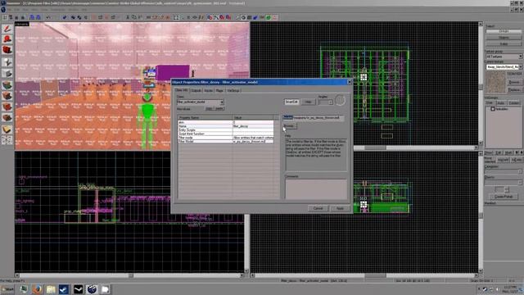Open the Objects dropdown in right panel
524x295 pixels.
[503, 182]
